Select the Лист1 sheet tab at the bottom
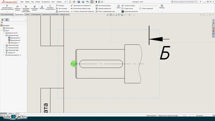The height and width of the screenshot is (121, 215). pos(11,114)
